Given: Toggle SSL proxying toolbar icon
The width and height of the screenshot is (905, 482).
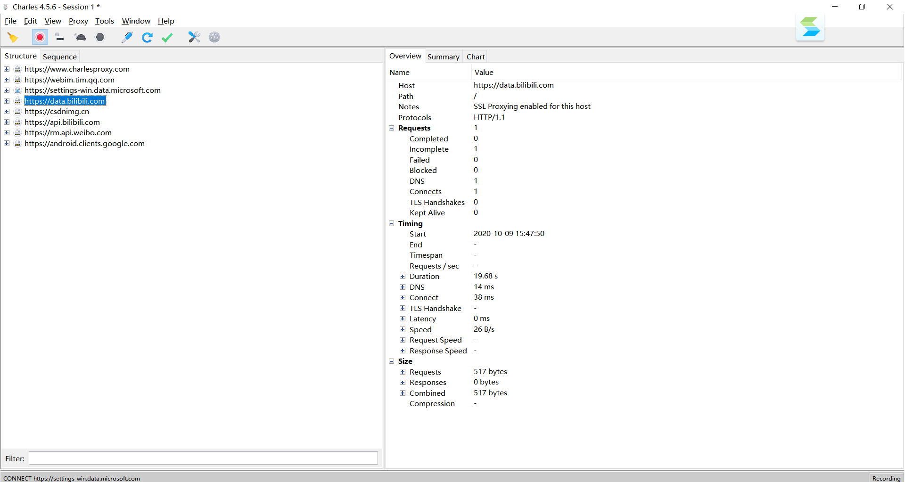Looking at the screenshot, I should tap(59, 37).
